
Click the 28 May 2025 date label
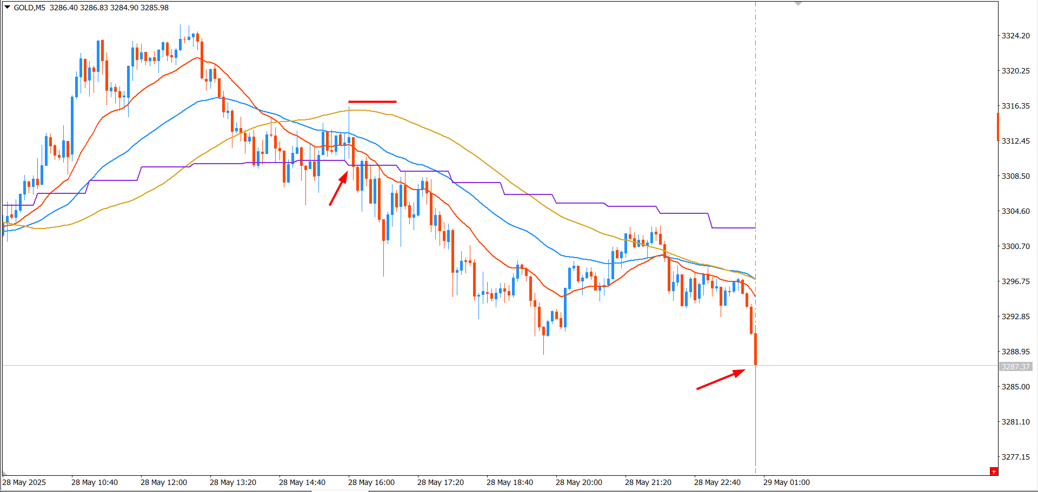[24, 482]
